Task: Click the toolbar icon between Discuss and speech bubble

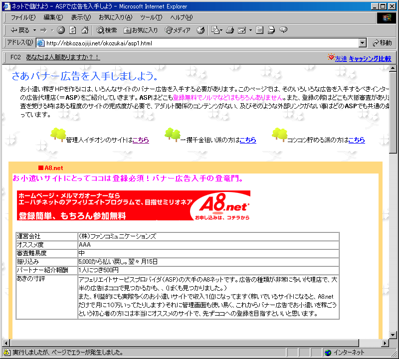Action: [x=271, y=30]
